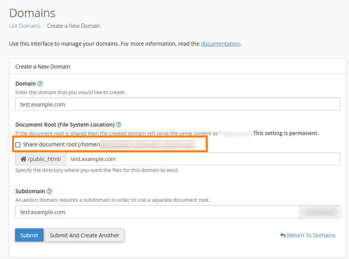
Task: Open the documentation link
Action: point(220,44)
